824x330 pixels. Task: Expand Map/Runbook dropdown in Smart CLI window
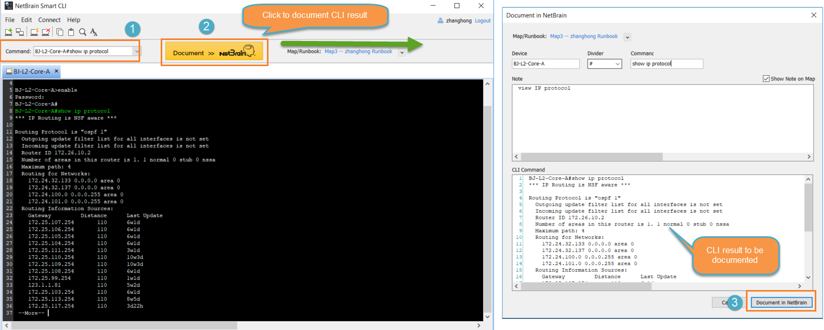point(402,52)
